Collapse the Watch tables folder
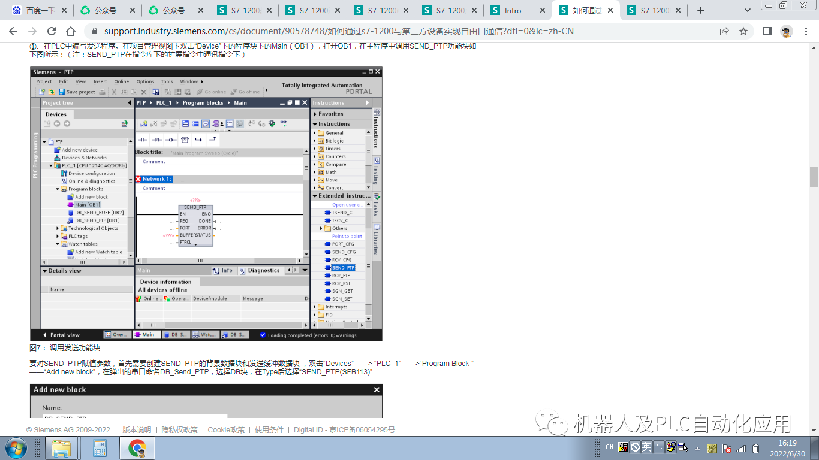The image size is (819, 460). (58, 244)
